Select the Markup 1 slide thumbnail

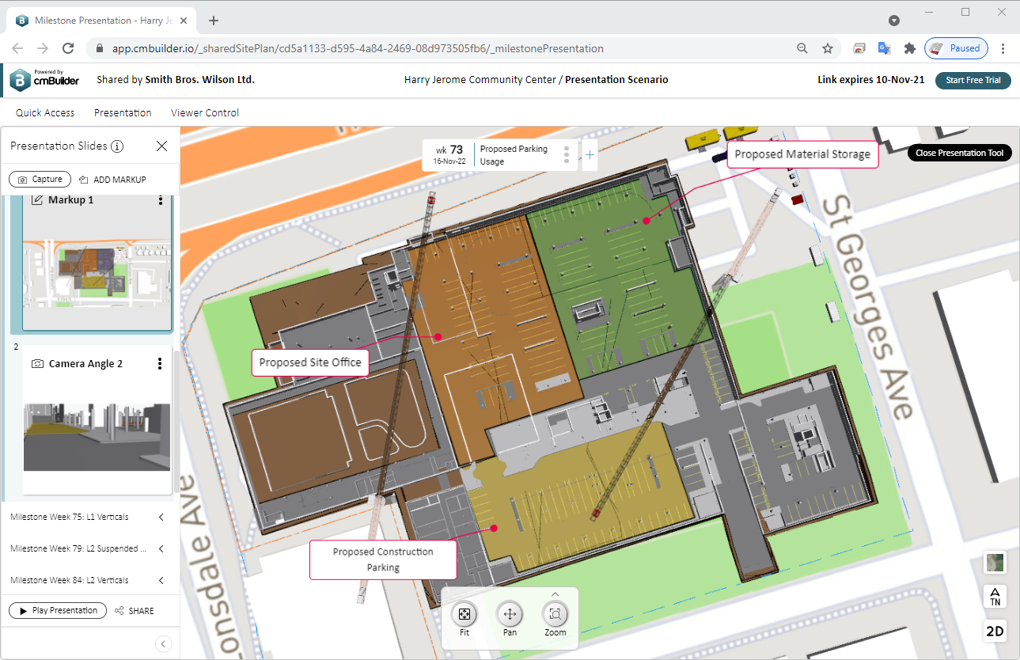(x=97, y=272)
